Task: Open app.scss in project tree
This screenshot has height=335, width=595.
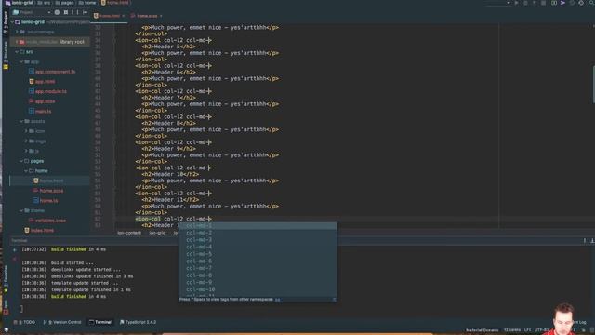Action: tap(45, 101)
